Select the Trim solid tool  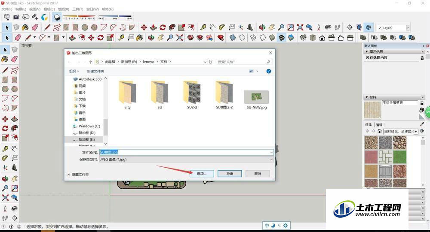(x=402, y=37)
